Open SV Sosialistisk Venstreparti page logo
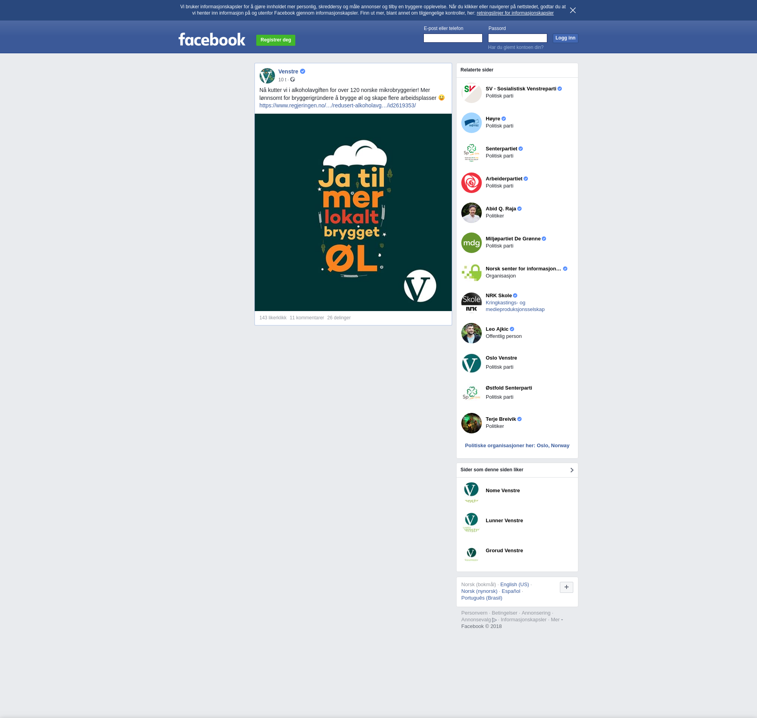This screenshot has width=757, height=718. point(472,93)
